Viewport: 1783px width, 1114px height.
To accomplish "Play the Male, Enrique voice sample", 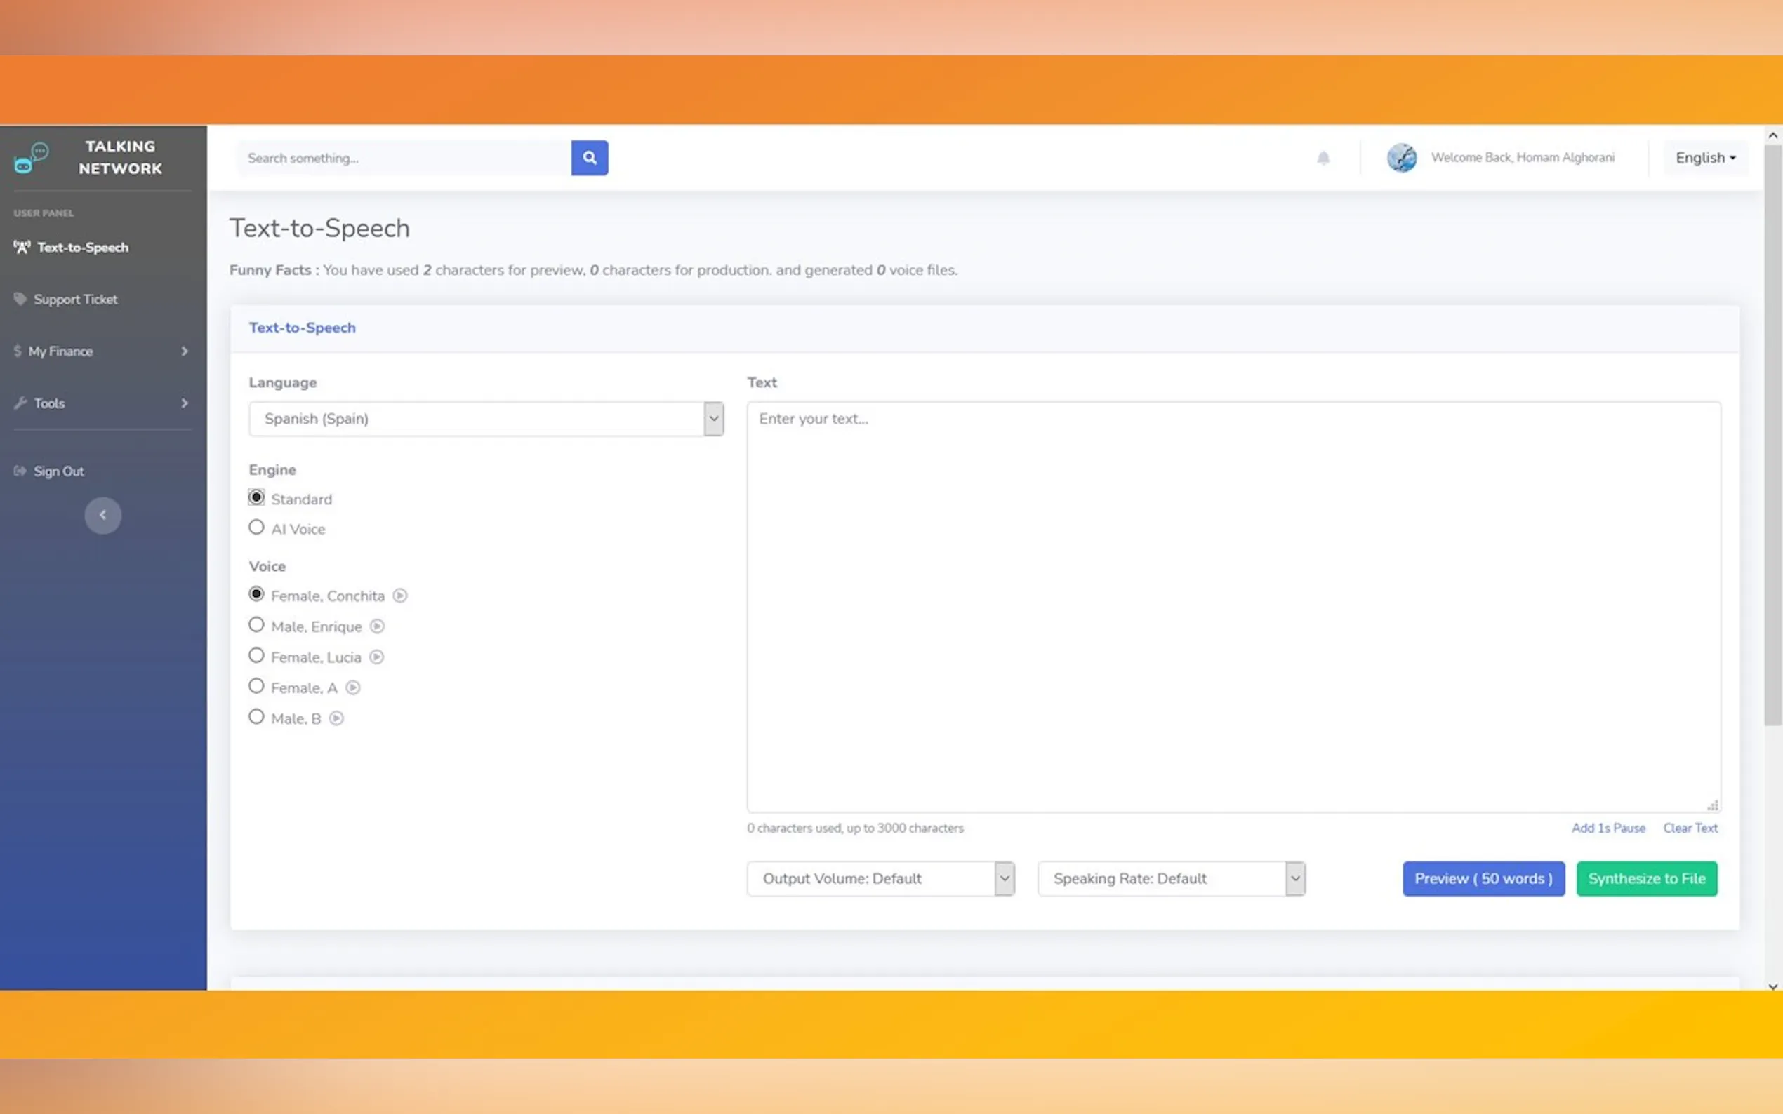I will point(377,626).
